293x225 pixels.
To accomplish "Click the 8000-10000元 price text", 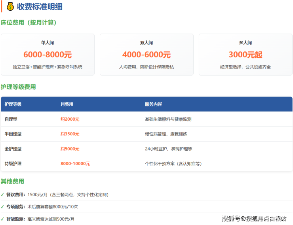I will point(75,164).
